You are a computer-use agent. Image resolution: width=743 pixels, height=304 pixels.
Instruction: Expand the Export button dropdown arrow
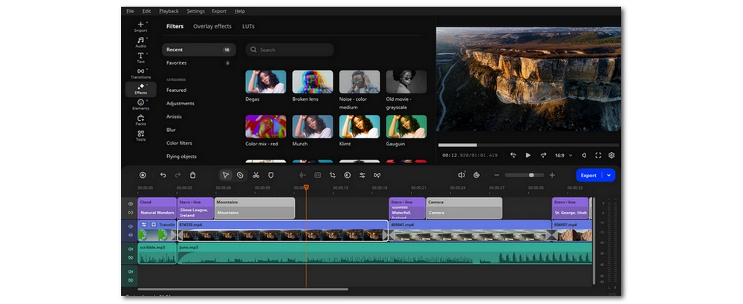(609, 175)
